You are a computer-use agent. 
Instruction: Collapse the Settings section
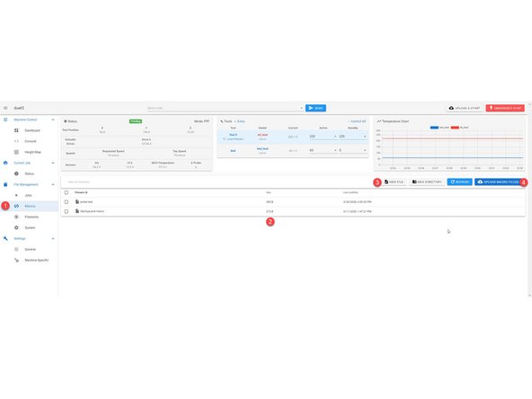click(x=53, y=238)
